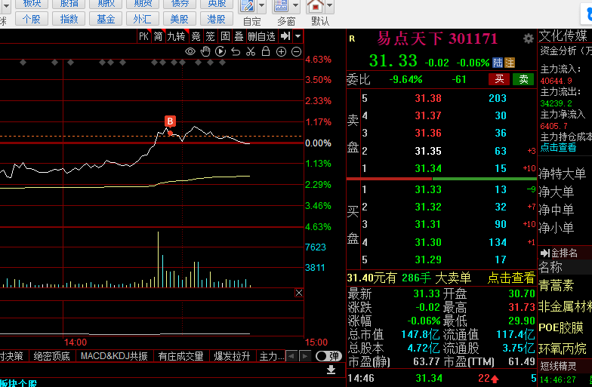Image resolution: width=592 pixels, height=387 pixels.
Task: Click the 默认 home icon
Action: click(316, 6)
